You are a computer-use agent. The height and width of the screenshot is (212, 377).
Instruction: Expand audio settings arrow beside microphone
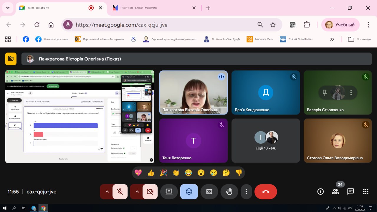(x=107, y=192)
